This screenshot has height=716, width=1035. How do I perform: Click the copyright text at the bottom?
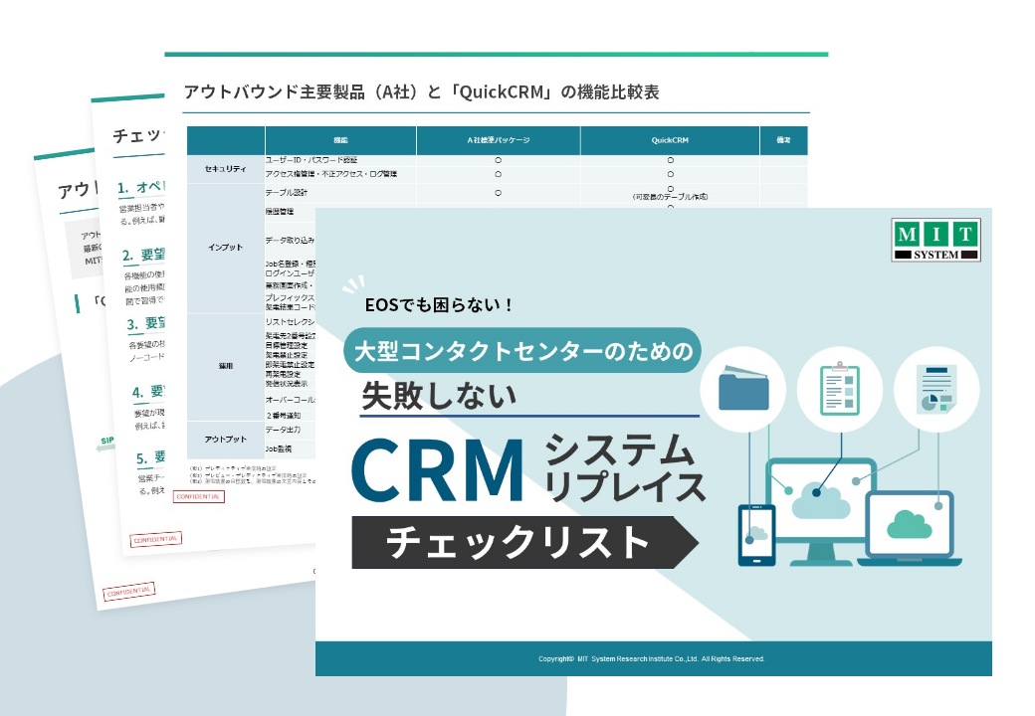tap(652, 657)
